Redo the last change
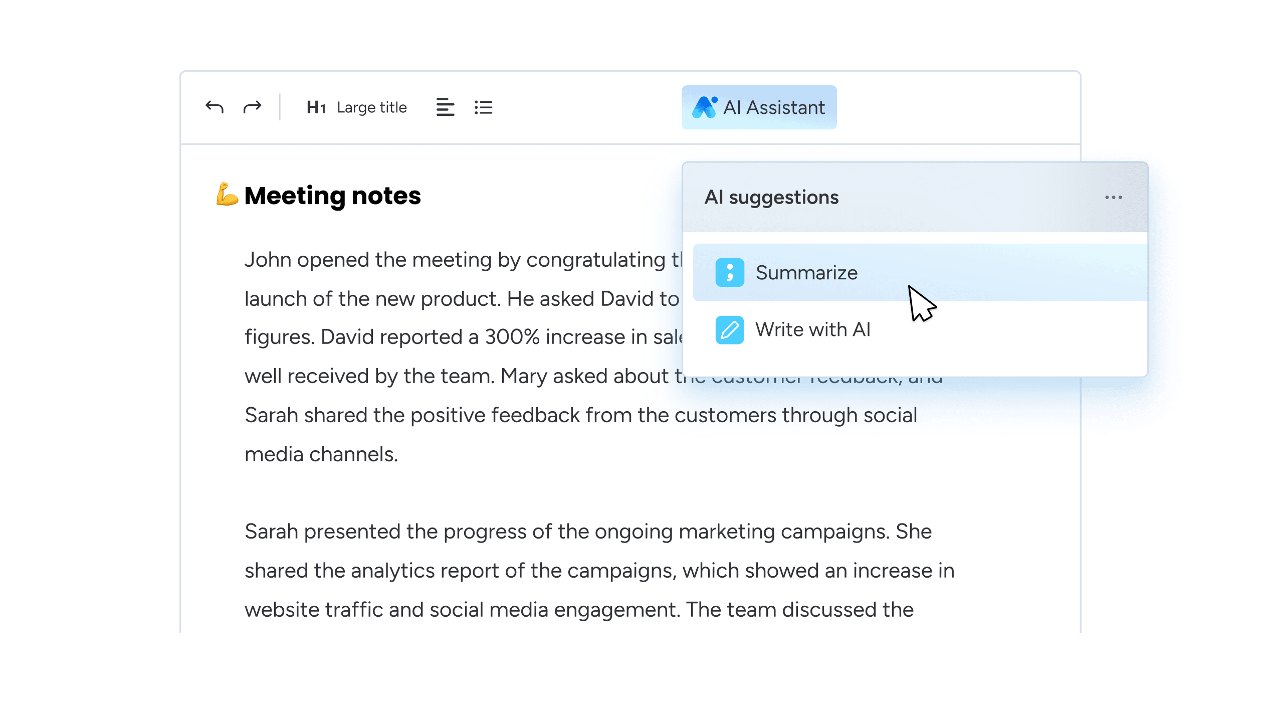Viewport: 1263px width, 702px height. click(x=252, y=107)
